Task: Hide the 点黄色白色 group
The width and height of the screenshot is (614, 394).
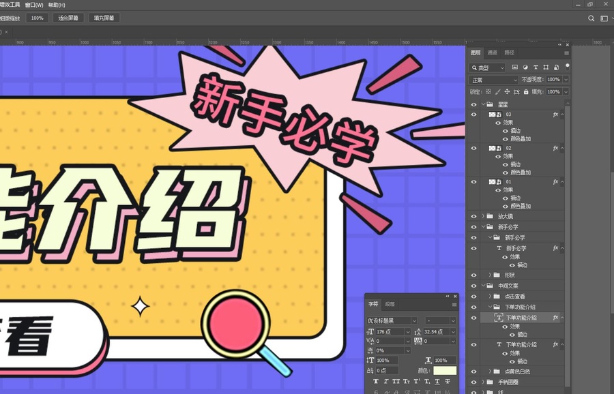Action: coord(474,372)
